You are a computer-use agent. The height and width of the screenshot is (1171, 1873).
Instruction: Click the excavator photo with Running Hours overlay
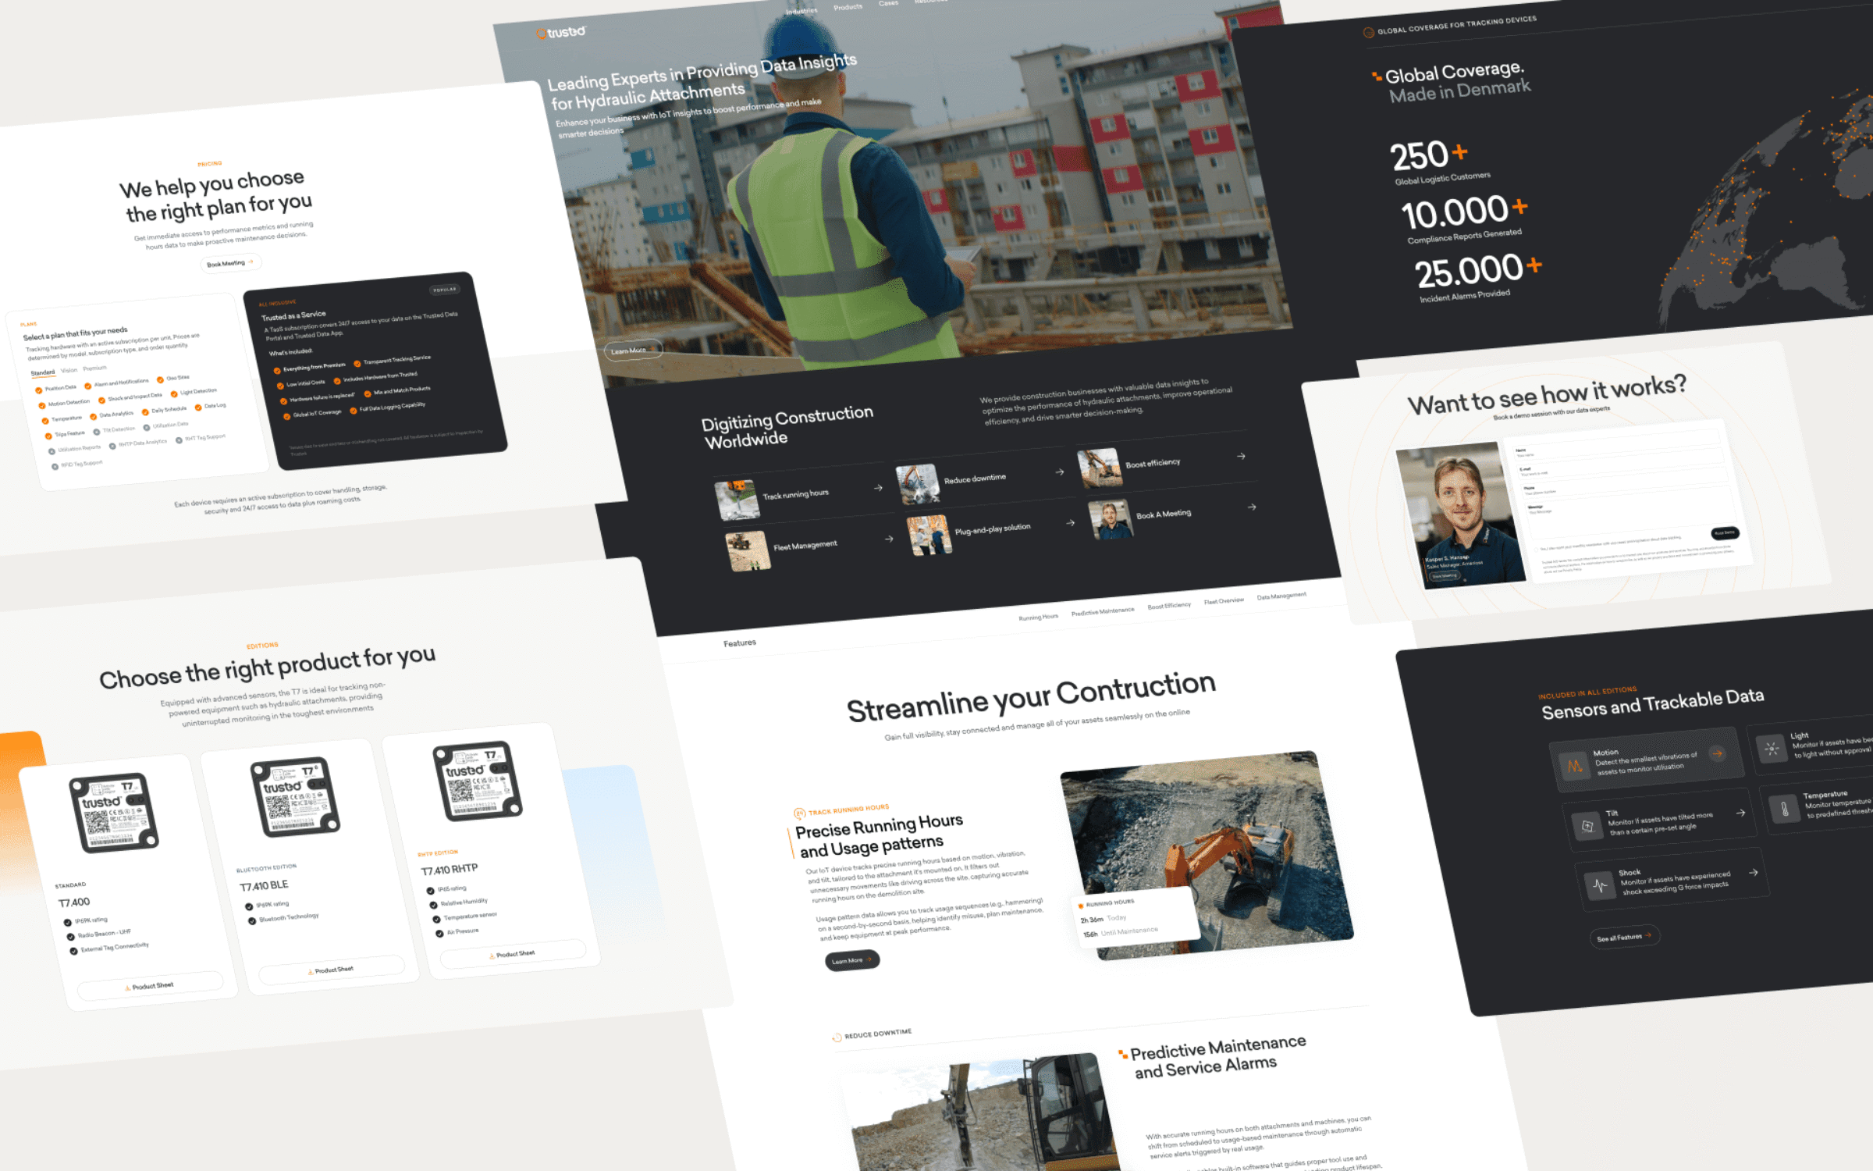click(1207, 855)
